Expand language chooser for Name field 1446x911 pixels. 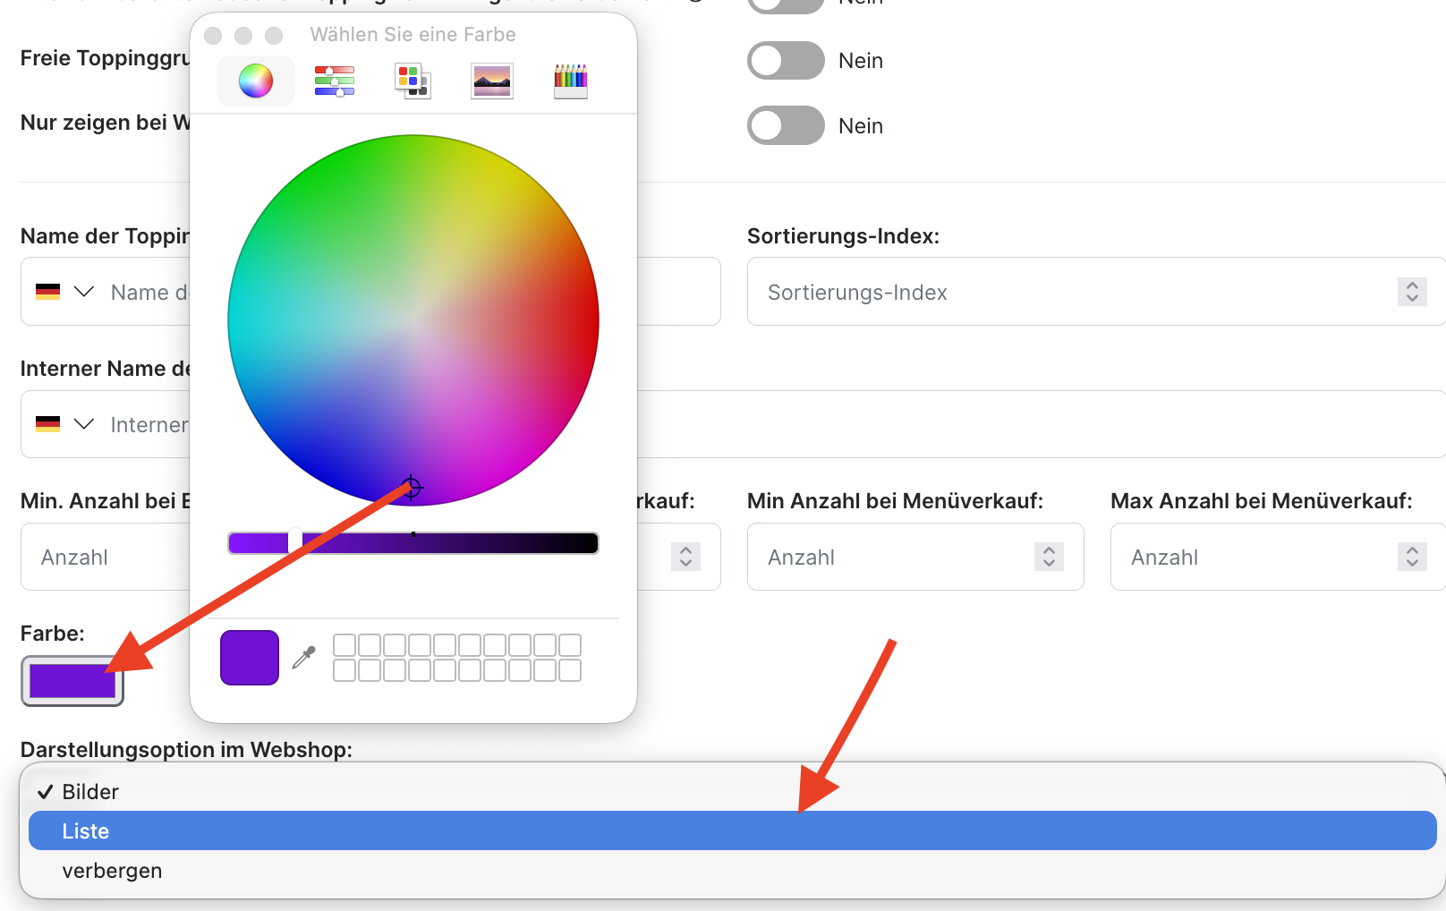84,292
